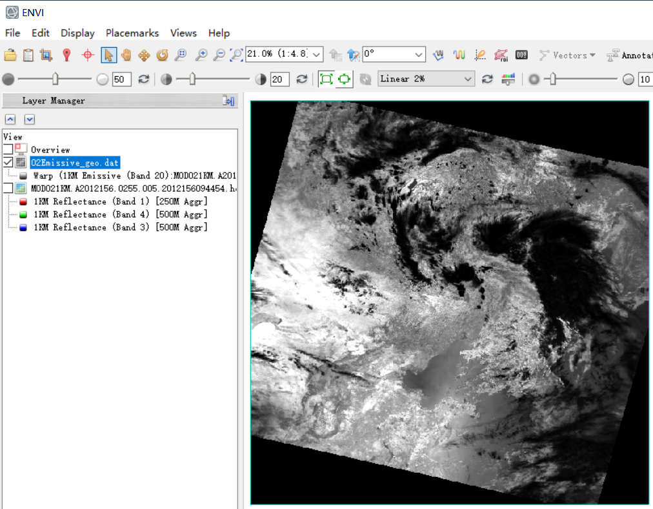Click the brightness slider handle
The height and width of the screenshot is (509, 653).
point(55,79)
